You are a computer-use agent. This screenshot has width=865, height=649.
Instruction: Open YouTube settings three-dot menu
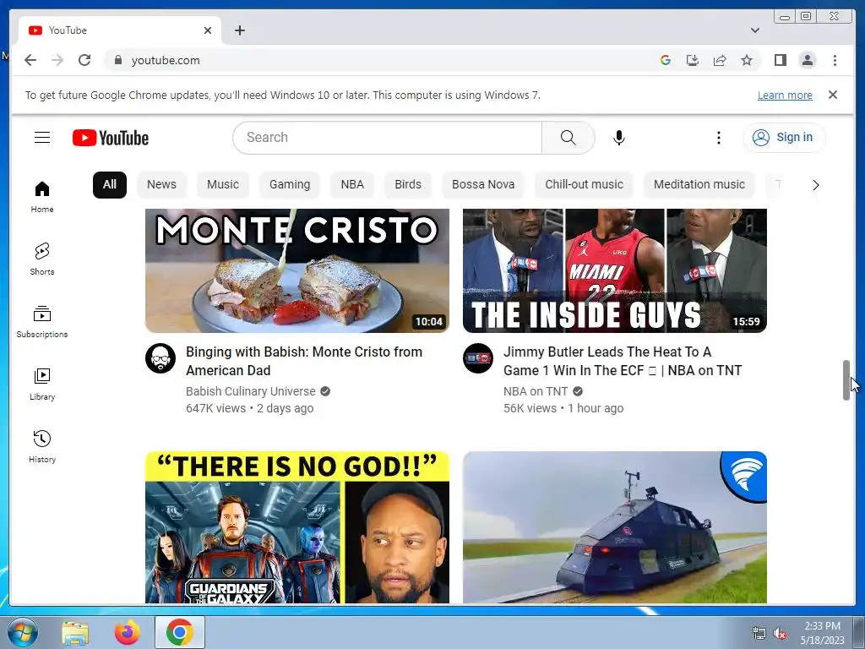718,138
